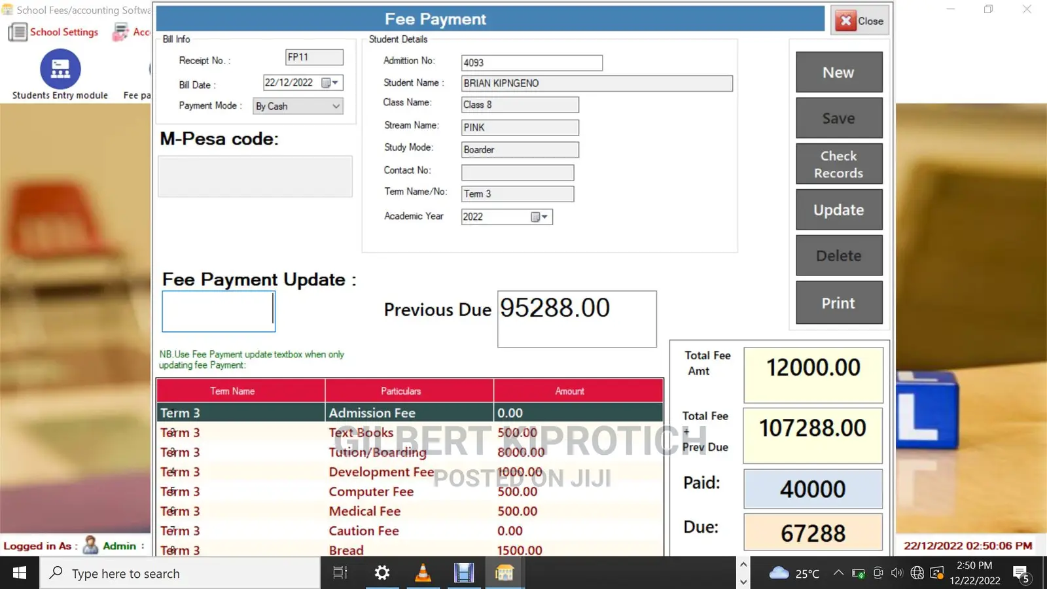This screenshot has width=1047, height=589.
Task: Open Task View on the taskbar
Action: click(x=340, y=573)
